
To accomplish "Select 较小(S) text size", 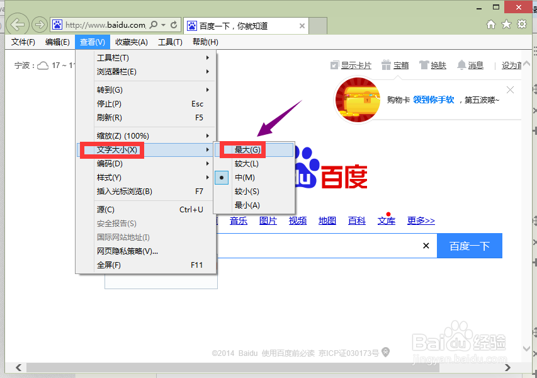I will [254, 192].
